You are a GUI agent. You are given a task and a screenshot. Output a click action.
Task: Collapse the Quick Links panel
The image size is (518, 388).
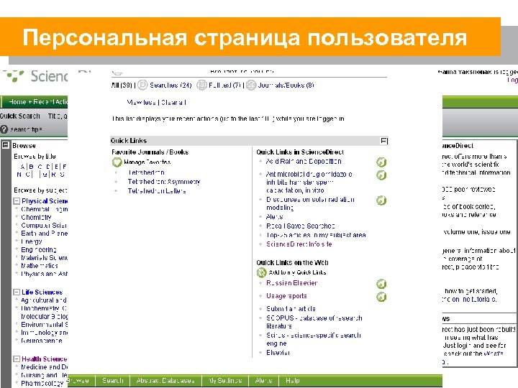[x=384, y=141]
